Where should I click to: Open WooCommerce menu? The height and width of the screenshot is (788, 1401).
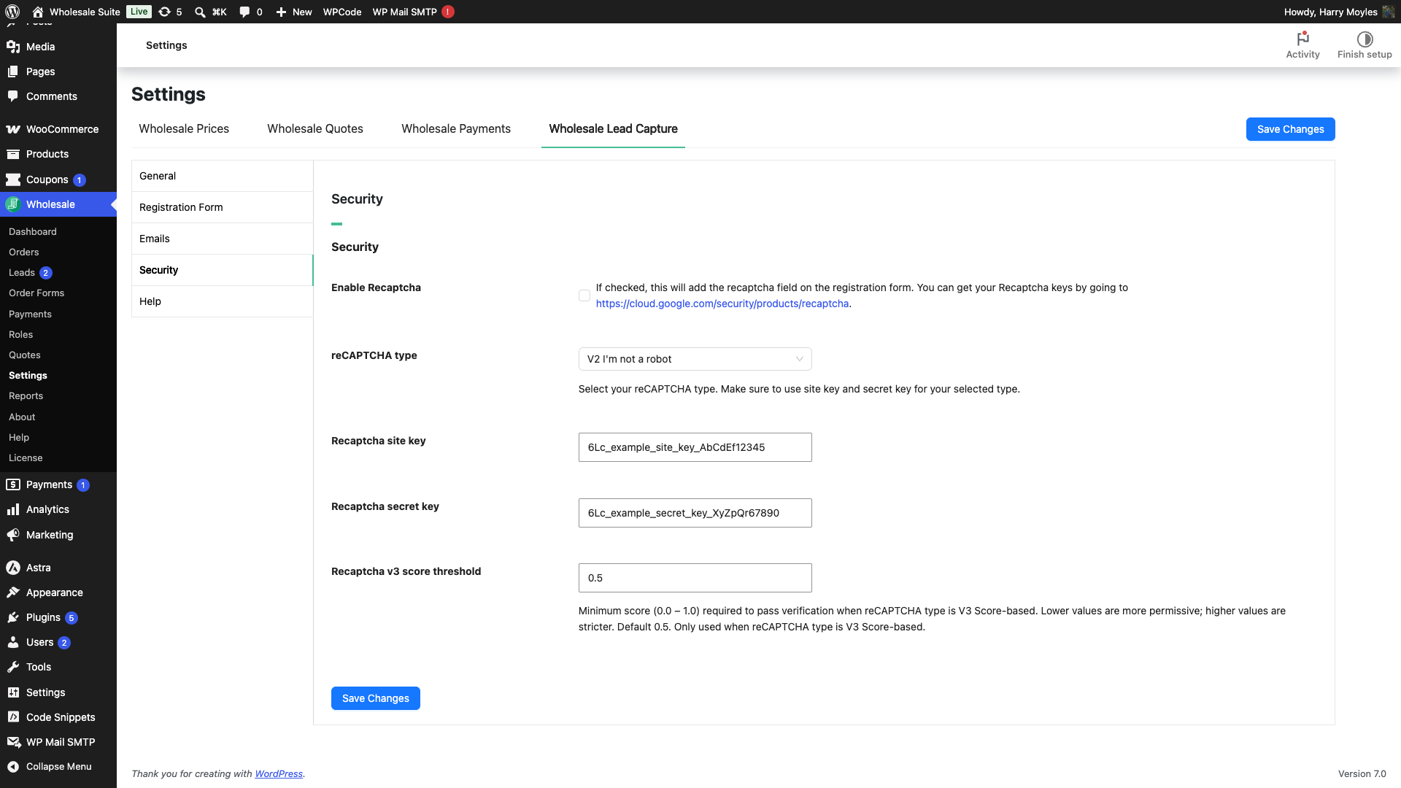(58, 129)
